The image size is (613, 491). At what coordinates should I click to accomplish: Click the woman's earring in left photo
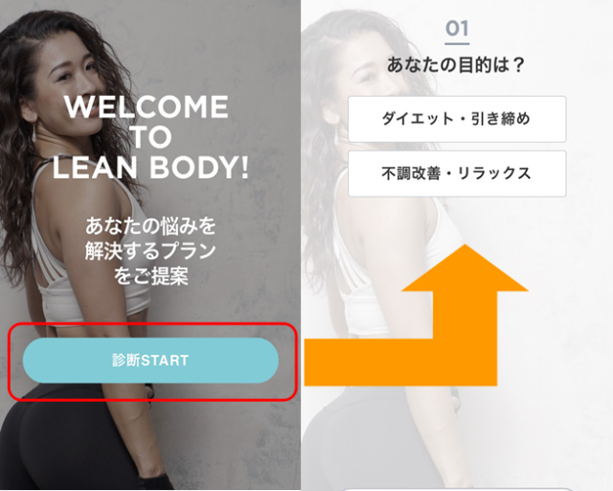click(34, 132)
